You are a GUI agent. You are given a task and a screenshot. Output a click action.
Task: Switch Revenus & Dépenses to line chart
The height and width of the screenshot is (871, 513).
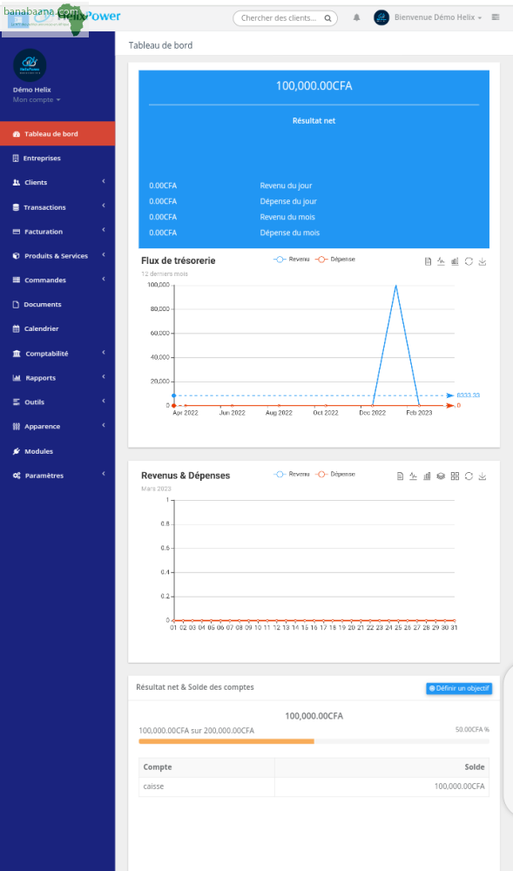click(413, 476)
